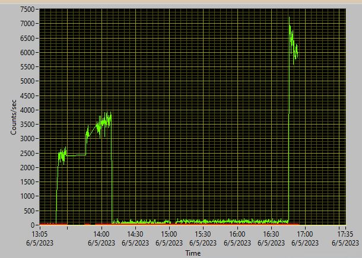Click the 17:00 X-axis time label
The height and width of the screenshot is (258, 362).
[305, 234]
